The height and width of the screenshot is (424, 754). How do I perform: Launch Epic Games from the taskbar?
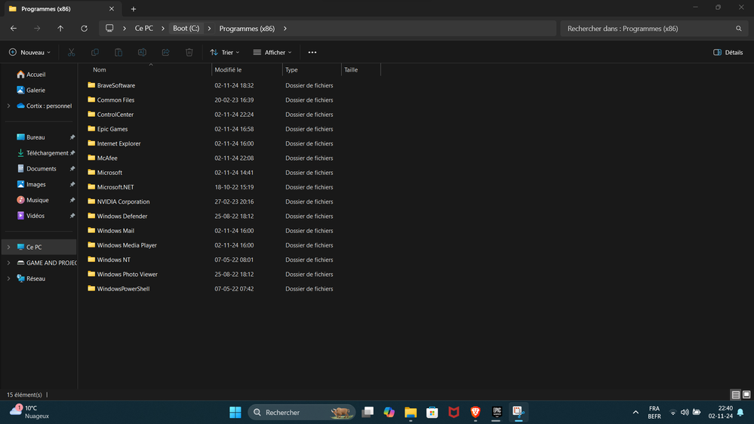497,412
